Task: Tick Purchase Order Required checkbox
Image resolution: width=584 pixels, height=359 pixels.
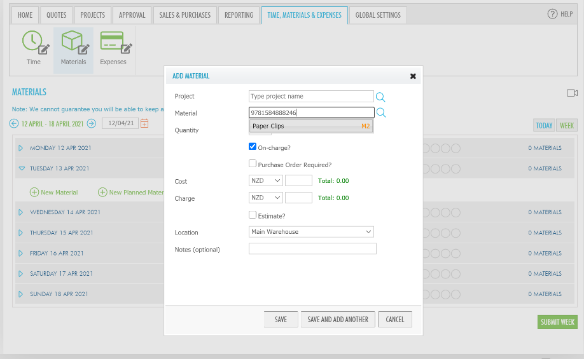Action: click(253, 163)
